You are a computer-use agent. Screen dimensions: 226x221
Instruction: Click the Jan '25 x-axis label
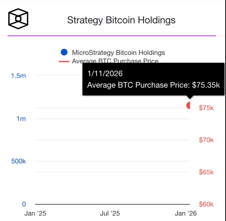click(x=35, y=213)
